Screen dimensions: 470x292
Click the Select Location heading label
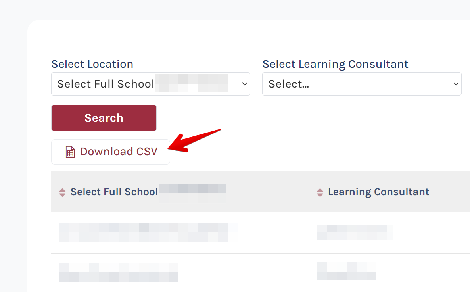click(x=92, y=64)
